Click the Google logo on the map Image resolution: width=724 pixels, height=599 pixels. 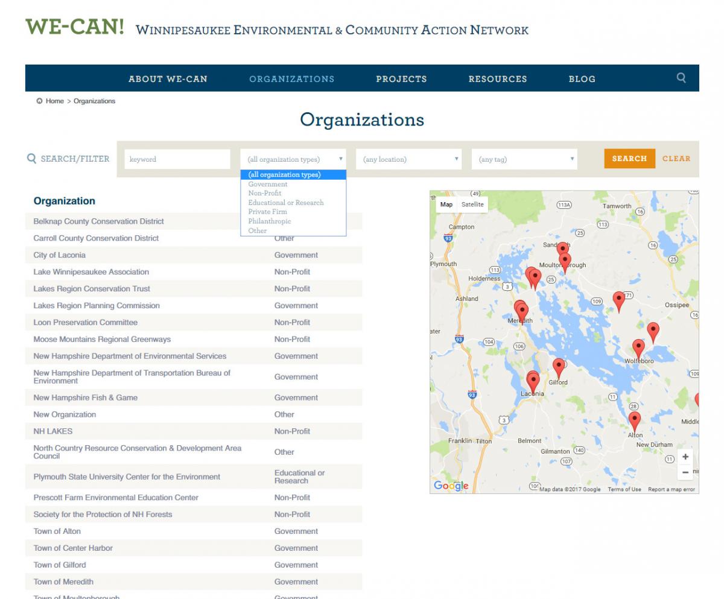[x=451, y=486]
